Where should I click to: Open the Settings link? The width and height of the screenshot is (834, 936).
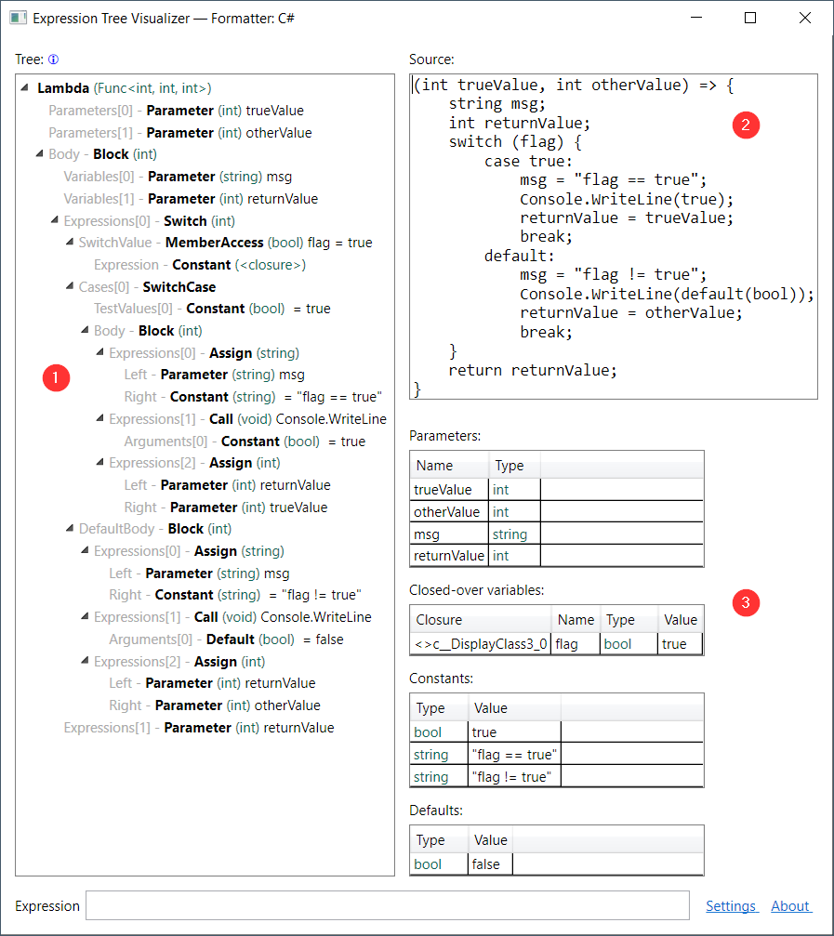pos(732,905)
